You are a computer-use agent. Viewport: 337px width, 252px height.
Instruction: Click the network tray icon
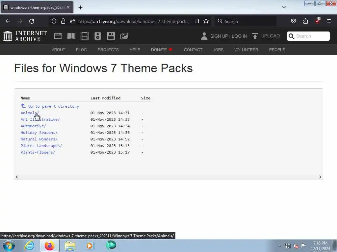[288, 246]
